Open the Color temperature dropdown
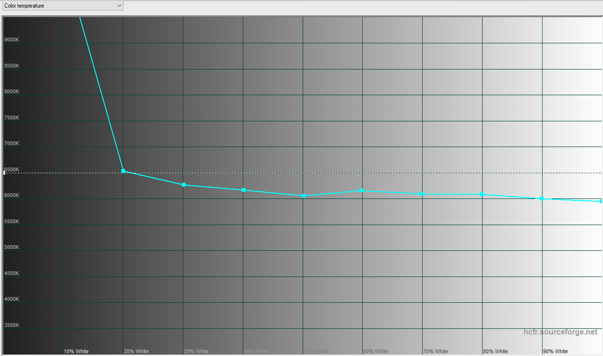603x356 pixels. 62,6
